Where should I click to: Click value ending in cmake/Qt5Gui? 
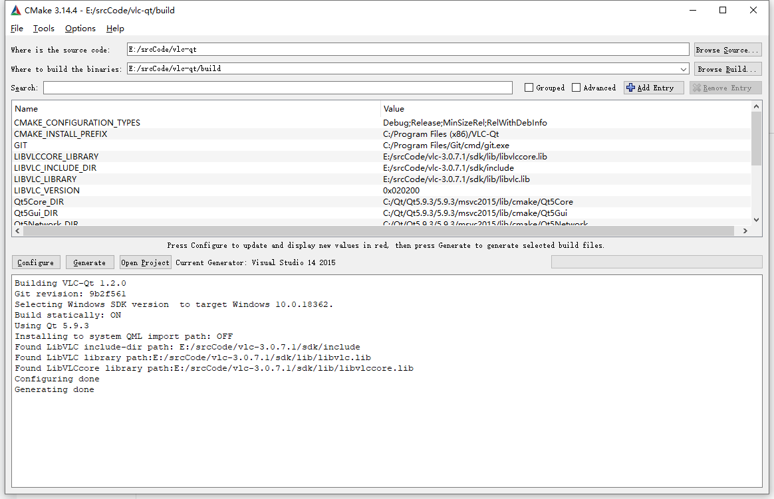pyautogui.click(x=475, y=213)
